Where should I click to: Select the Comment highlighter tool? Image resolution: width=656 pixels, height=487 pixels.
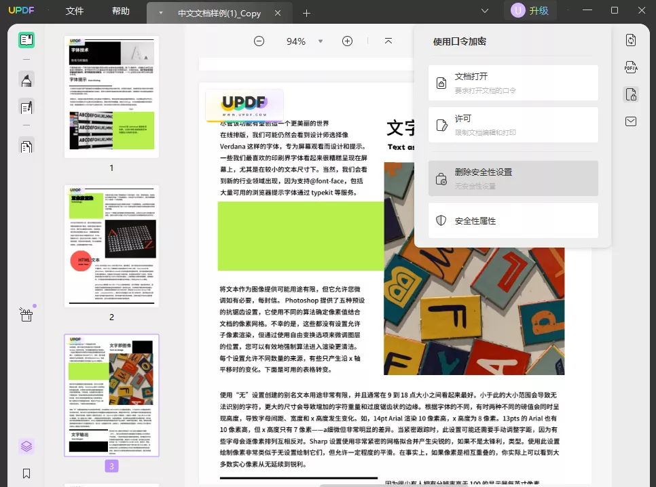(x=26, y=80)
